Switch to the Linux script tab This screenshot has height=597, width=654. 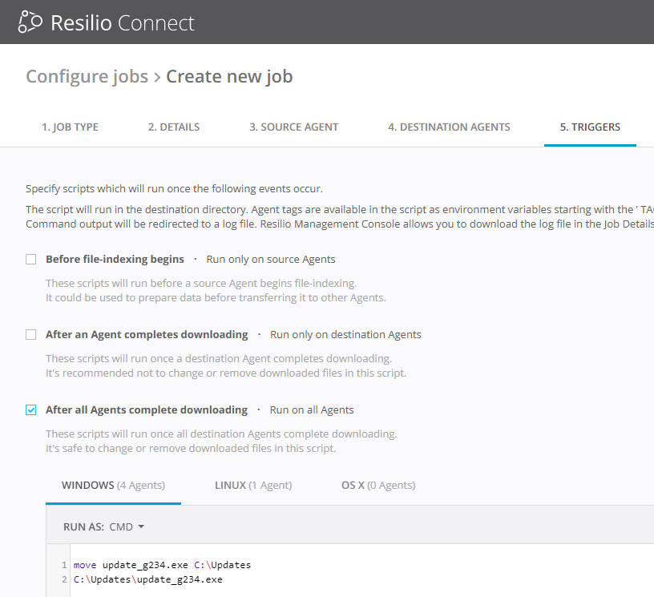[x=253, y=486]
